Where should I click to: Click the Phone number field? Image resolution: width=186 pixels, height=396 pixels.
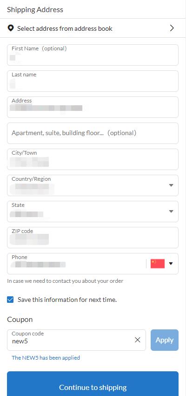[77, 264]
